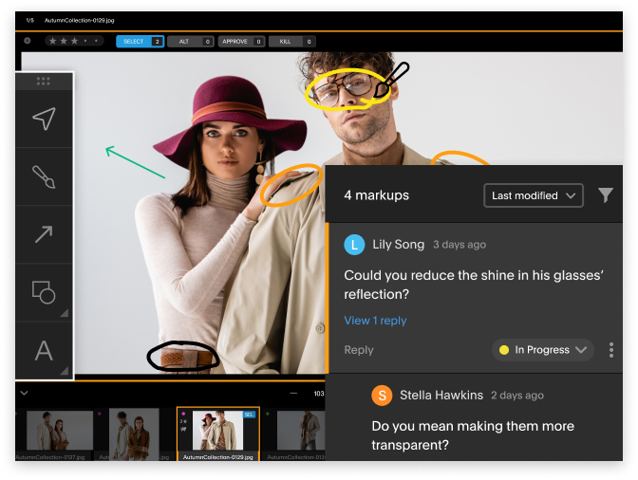Image resolution: width=638 pixels, height=480 pixels.
Task: Open the markups filter funnel icon
Action: pos(605,195)
